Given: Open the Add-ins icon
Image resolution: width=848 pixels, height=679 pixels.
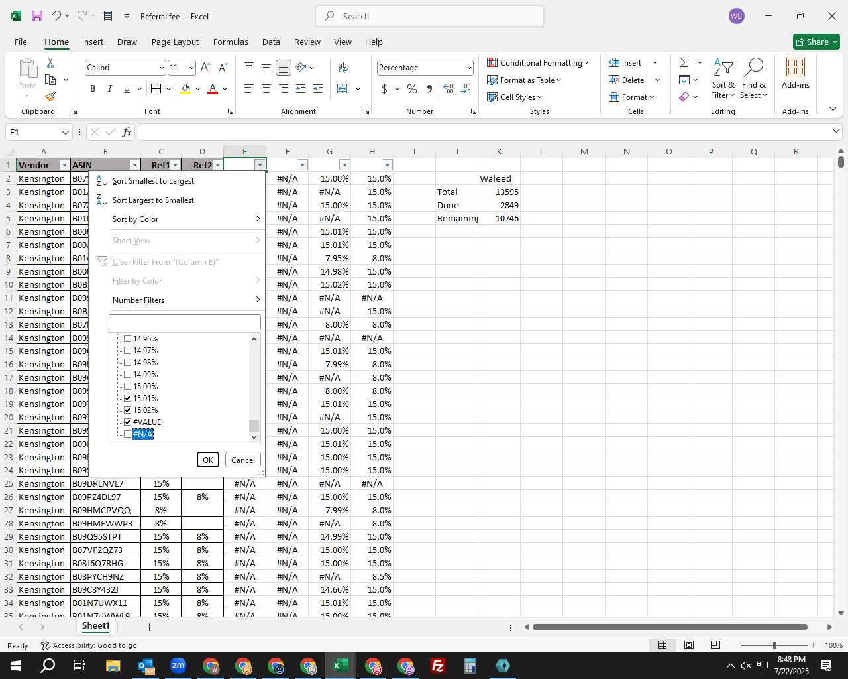Looking at the screenshot, I should [796, 74].
